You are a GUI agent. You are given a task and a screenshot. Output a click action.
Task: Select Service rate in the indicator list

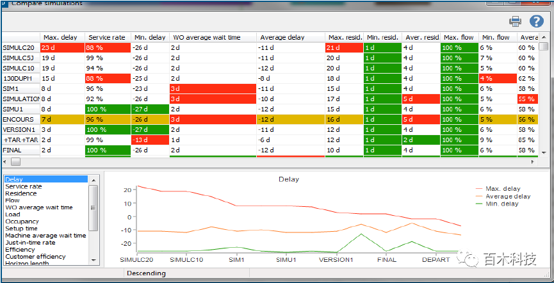pos(24,186)
